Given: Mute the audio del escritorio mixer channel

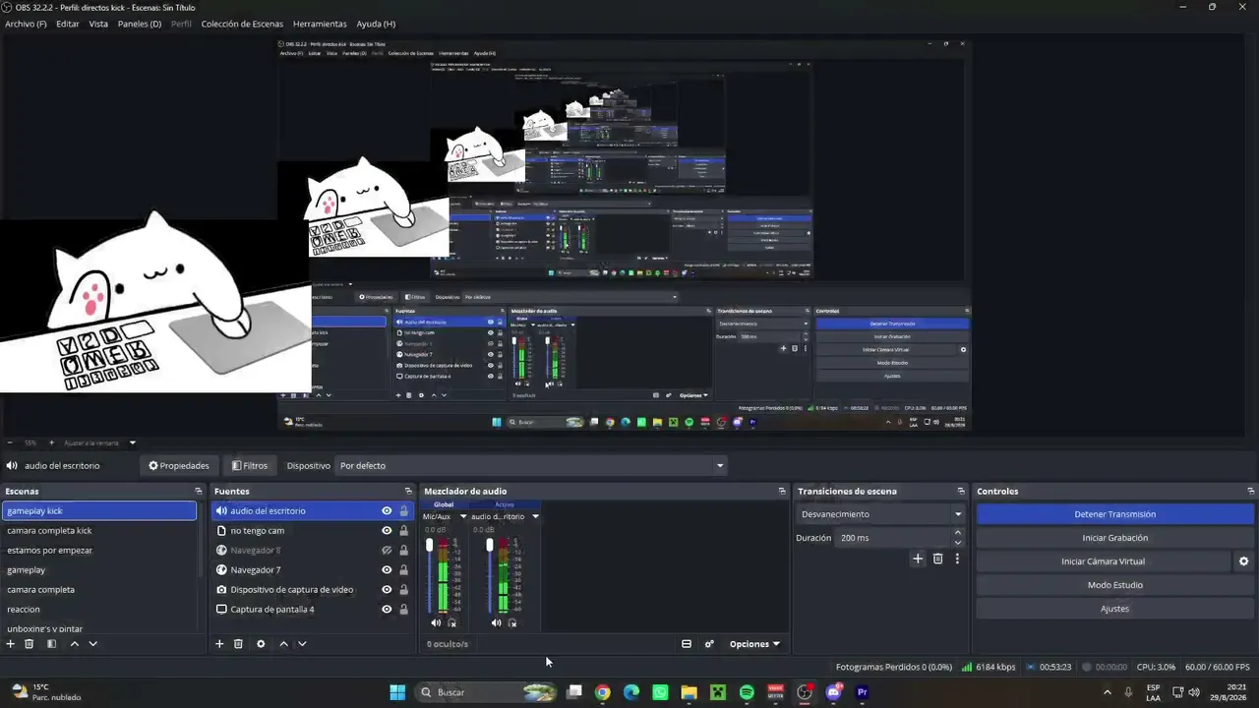Looking at the screenshot, I should coord(496,622).
